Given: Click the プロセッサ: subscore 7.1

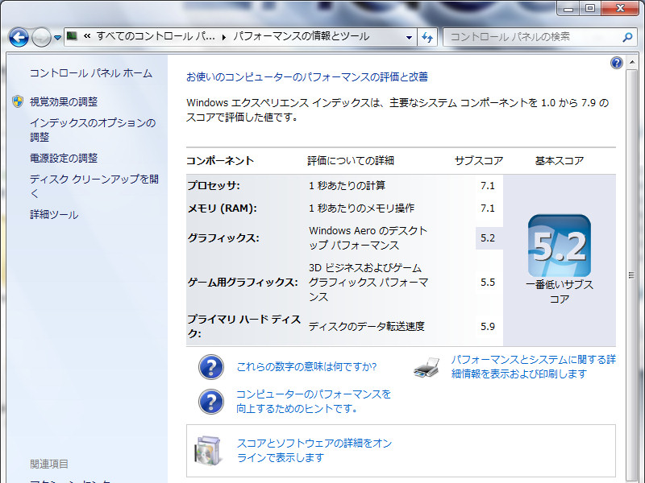Looking at the screenshot, I should [488, 186].
